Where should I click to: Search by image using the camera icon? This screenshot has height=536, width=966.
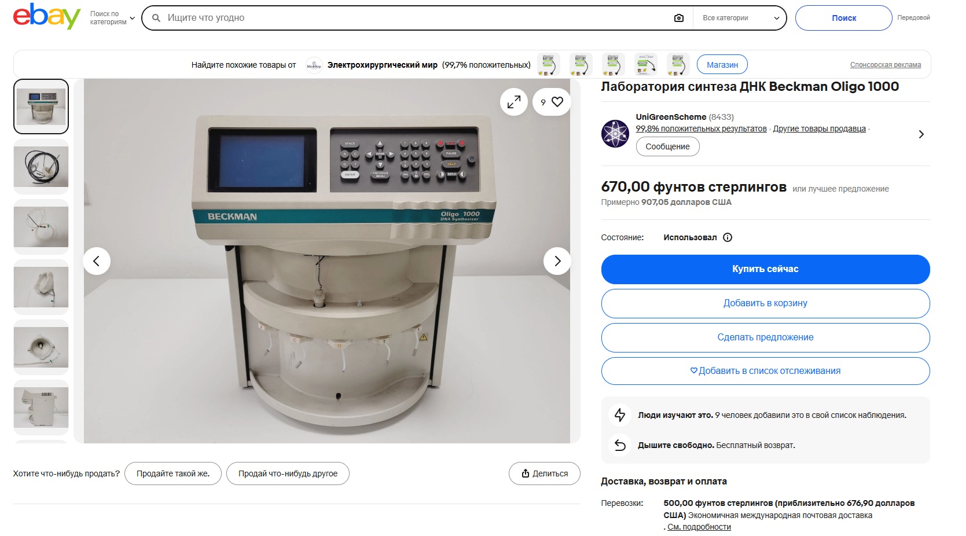click(679, 18)
